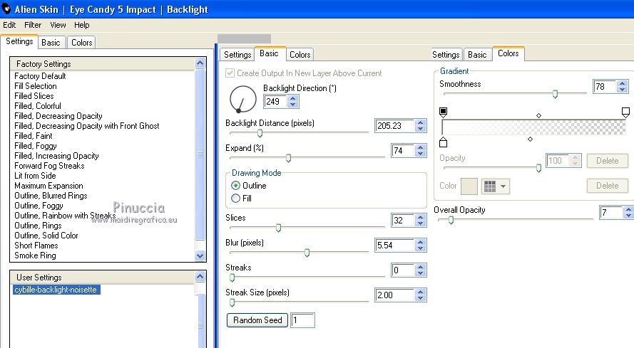Open the Help menu
The height and width of the screenshot is (348, 634).
tap(82, 25)
